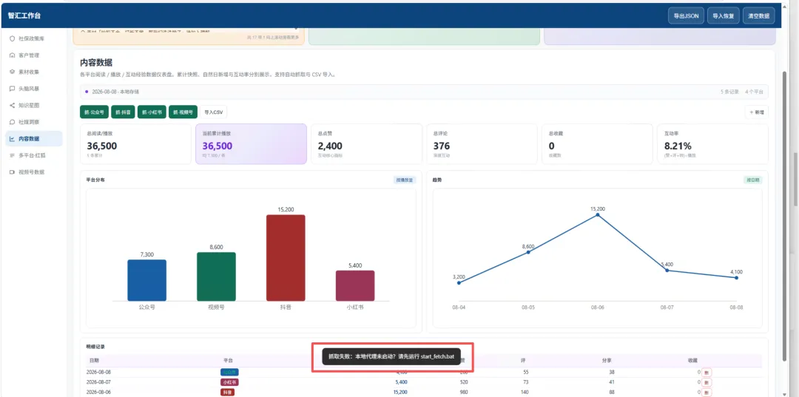Open 社保政策库 shield icon in sidebar
The width and height of the screenshot is (799, 397).
pyautogui.click(x=13, y=38)
